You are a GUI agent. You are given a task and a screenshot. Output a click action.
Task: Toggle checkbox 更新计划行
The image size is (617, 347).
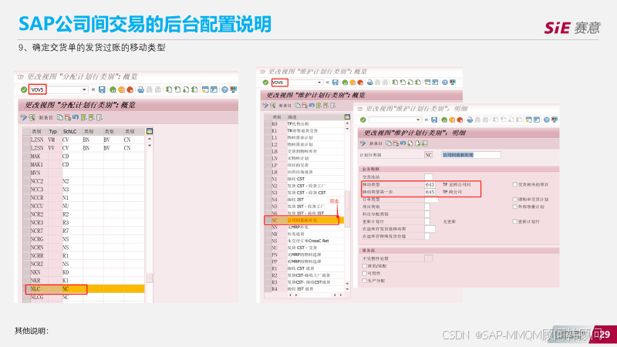pyautogui.click(x=514, y=221)
